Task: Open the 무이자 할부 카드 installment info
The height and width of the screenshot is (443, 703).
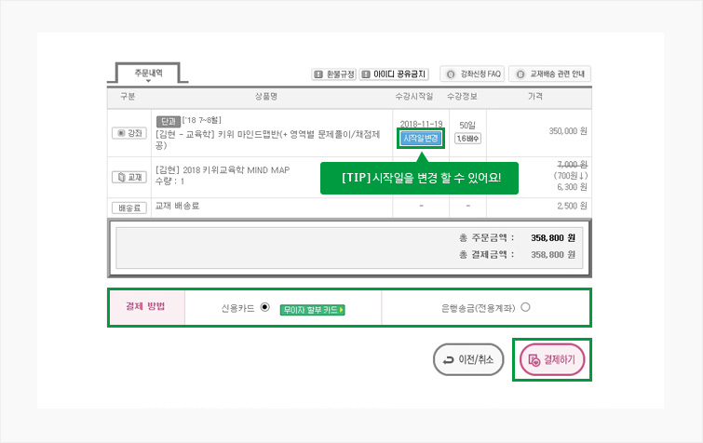Action: pyautogui.click(x=312, y=309)
